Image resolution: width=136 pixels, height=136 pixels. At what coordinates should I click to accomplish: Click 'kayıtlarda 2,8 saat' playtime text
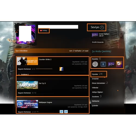tap(81, 86)
